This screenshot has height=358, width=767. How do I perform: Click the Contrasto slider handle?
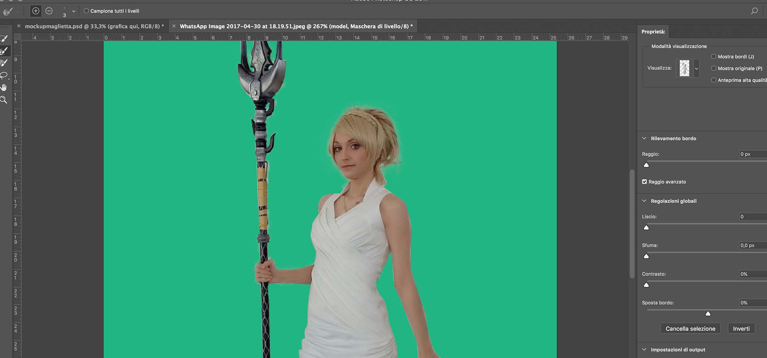click(646, 285)
